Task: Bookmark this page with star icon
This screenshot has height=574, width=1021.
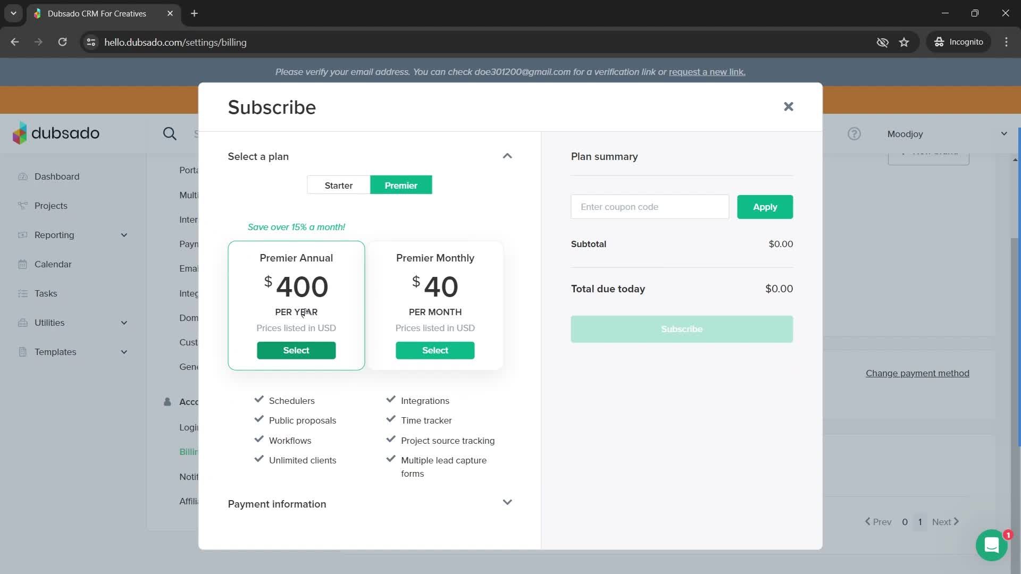Action: click(x=904, y=42)
